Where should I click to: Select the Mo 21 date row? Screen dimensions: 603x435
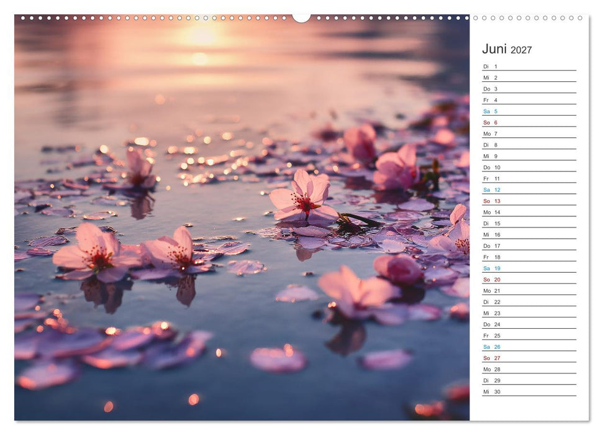(x=529, y=291)
